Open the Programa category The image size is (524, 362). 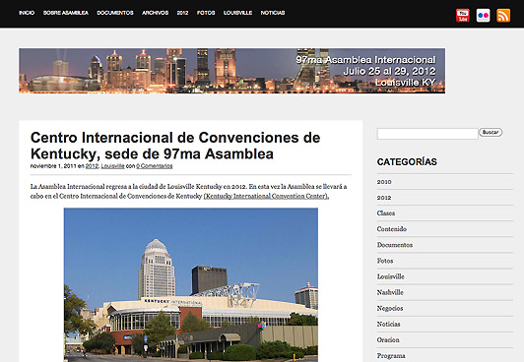pos(391,356)
